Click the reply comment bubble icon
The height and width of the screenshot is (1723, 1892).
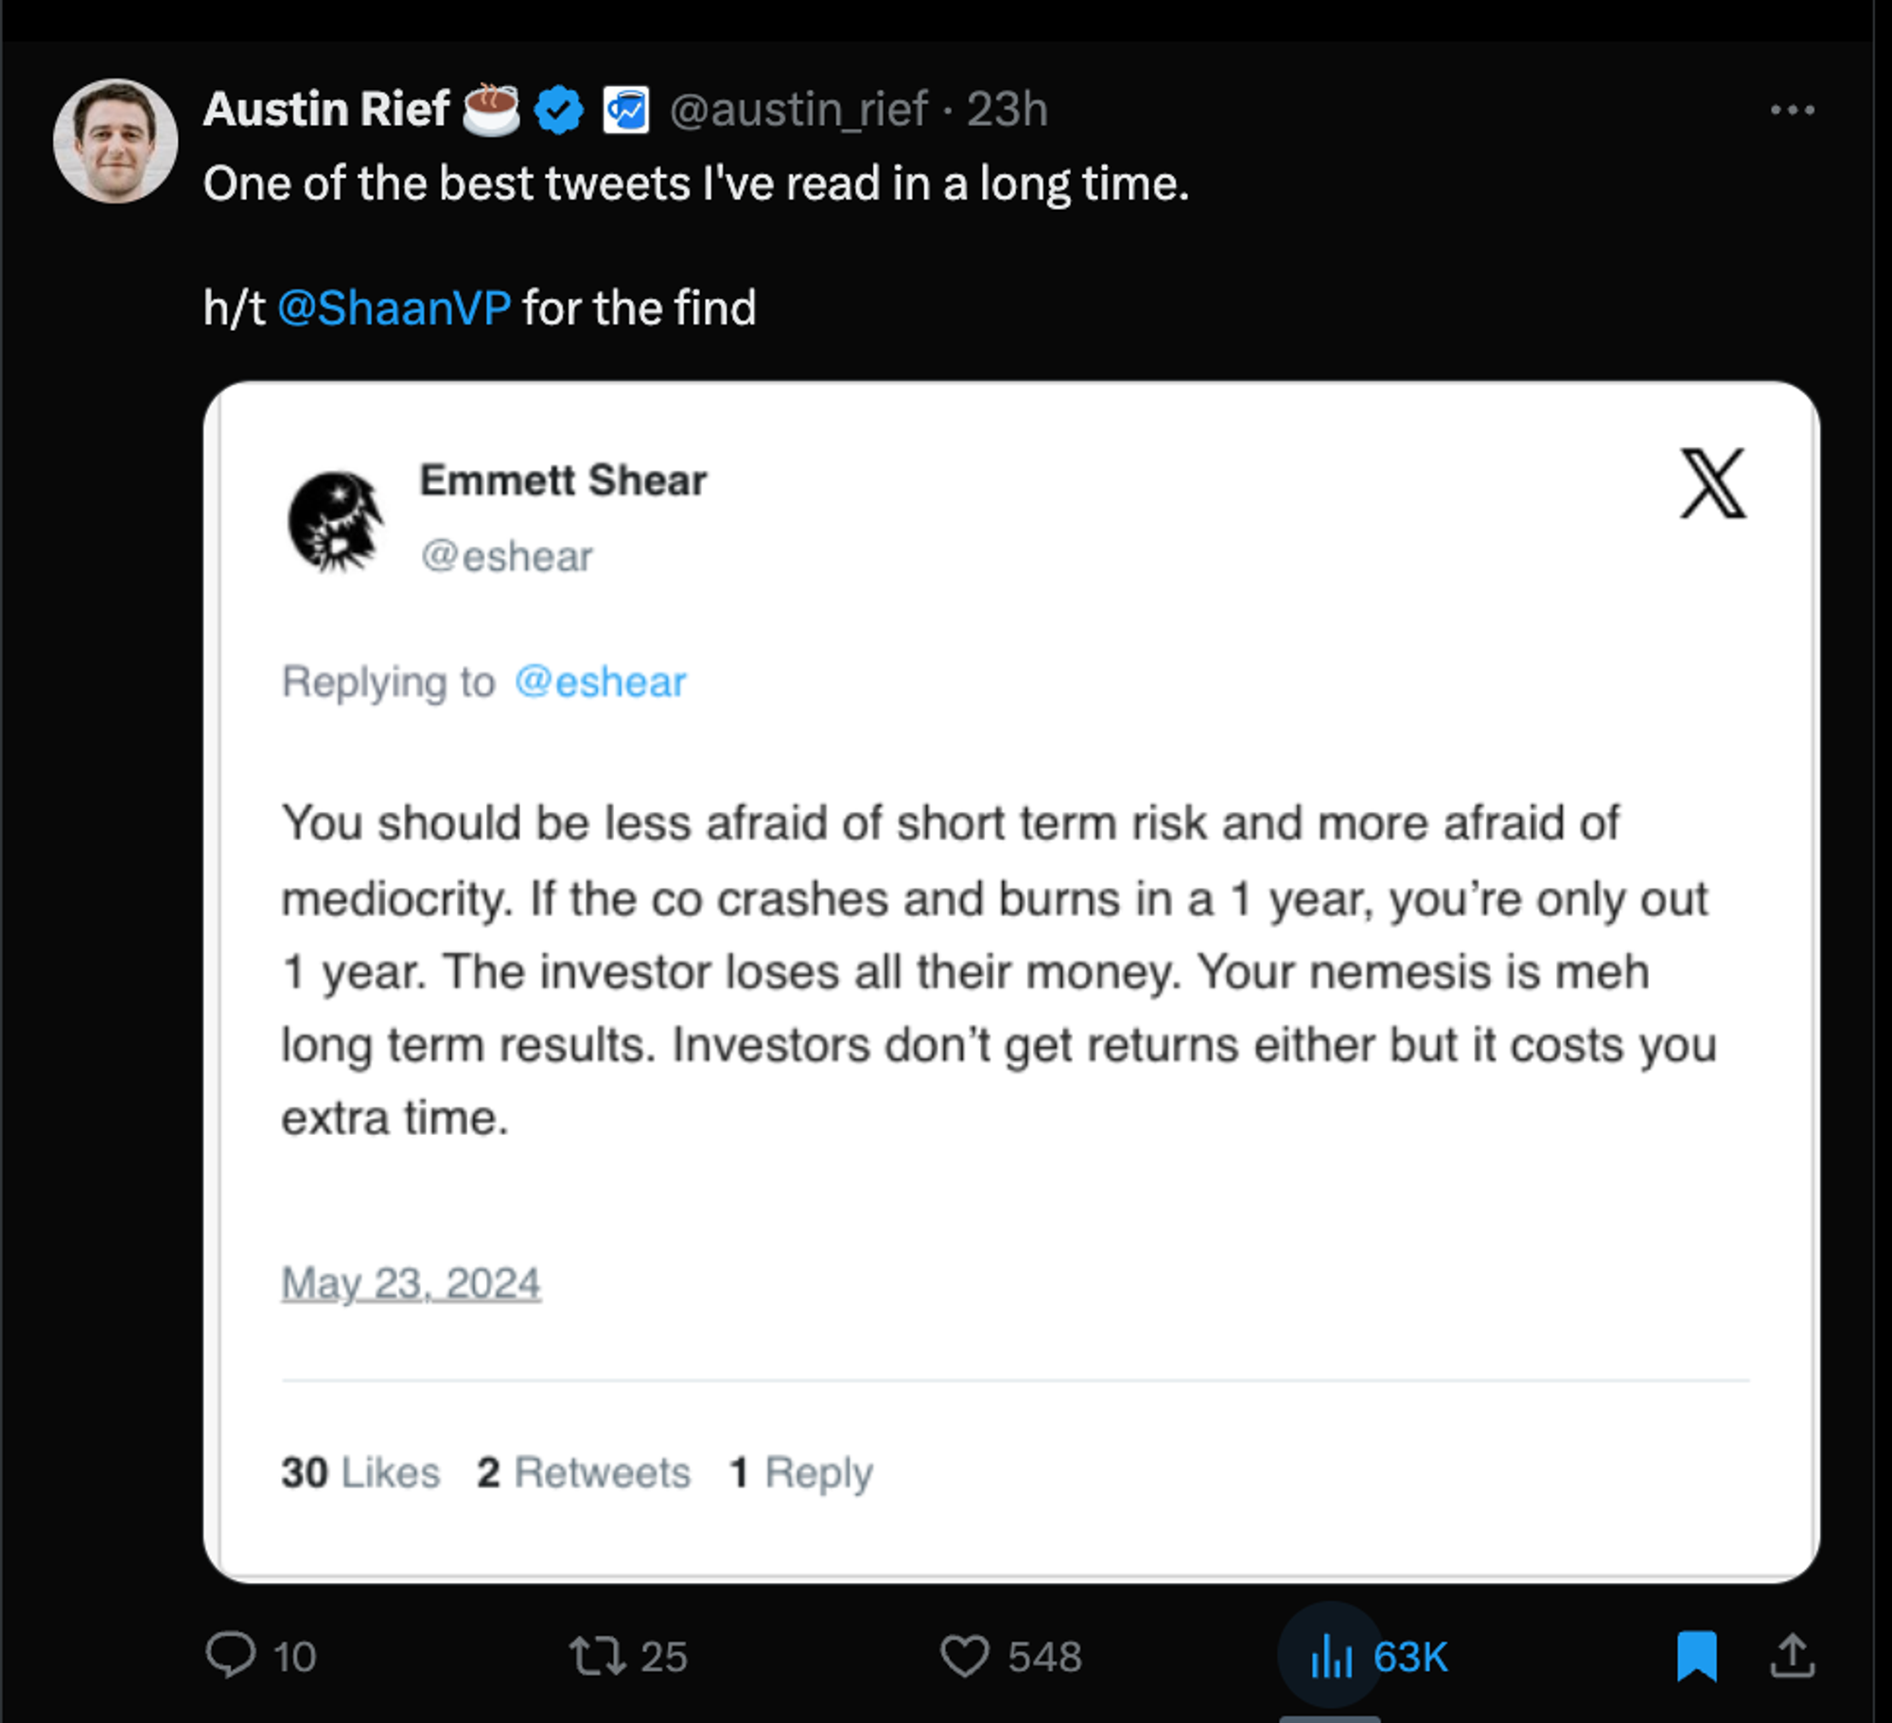pyautogui.click(x=231, y=1656)
